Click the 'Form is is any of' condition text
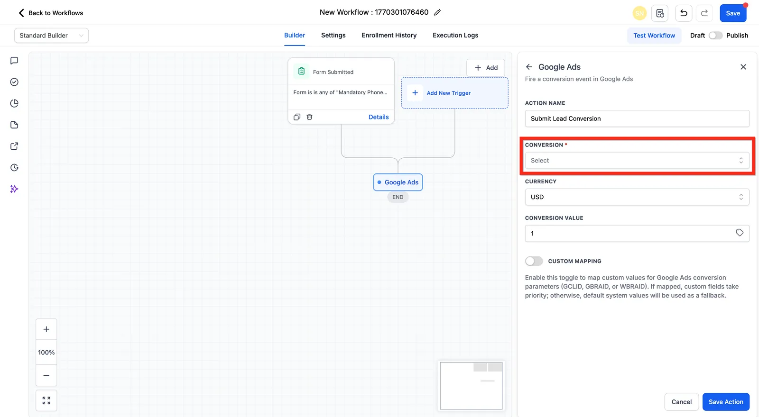 tap(340, 92)
